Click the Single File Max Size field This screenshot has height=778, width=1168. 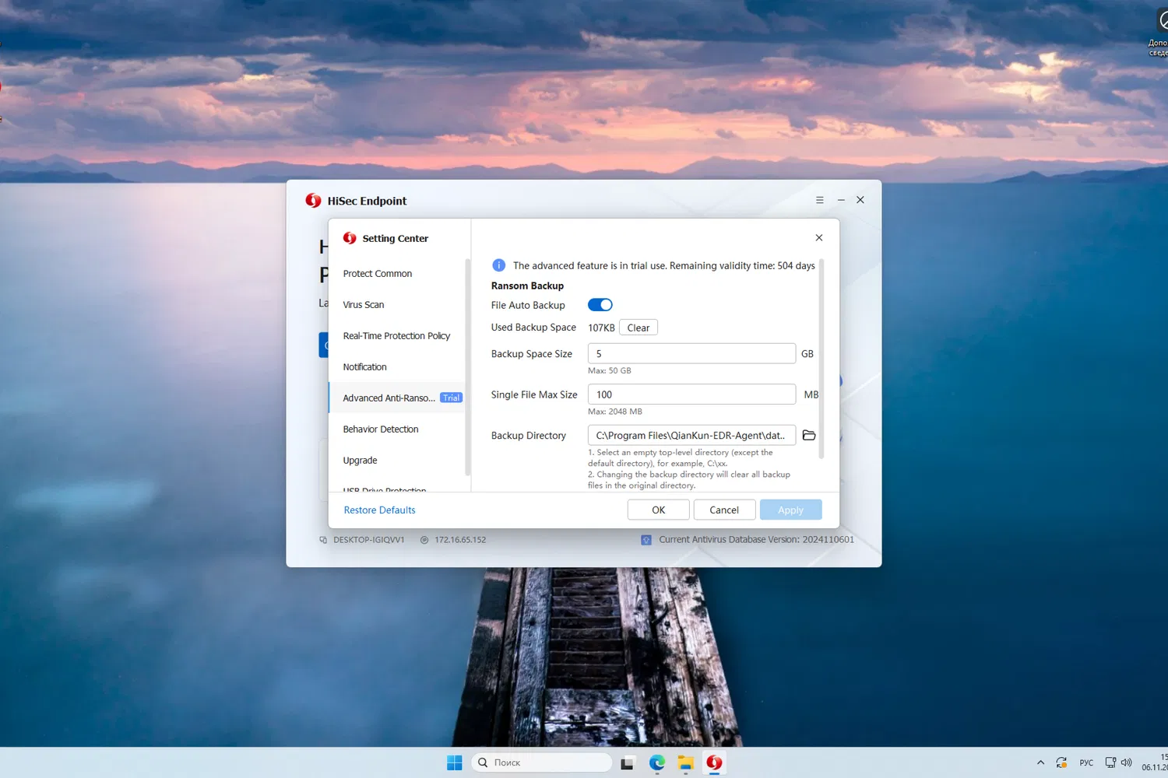(691, 394)
